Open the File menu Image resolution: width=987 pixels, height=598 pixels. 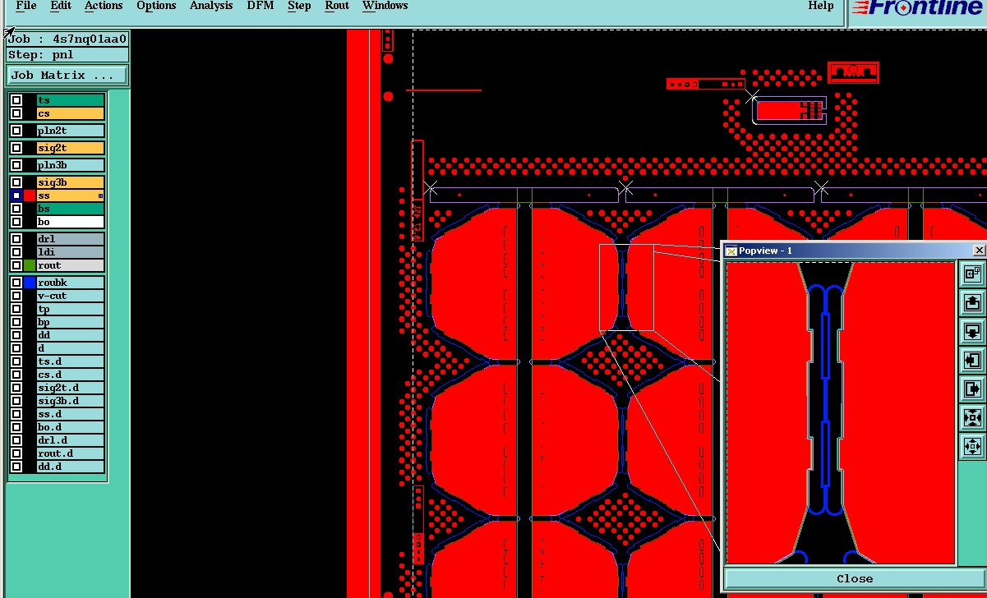26,6
